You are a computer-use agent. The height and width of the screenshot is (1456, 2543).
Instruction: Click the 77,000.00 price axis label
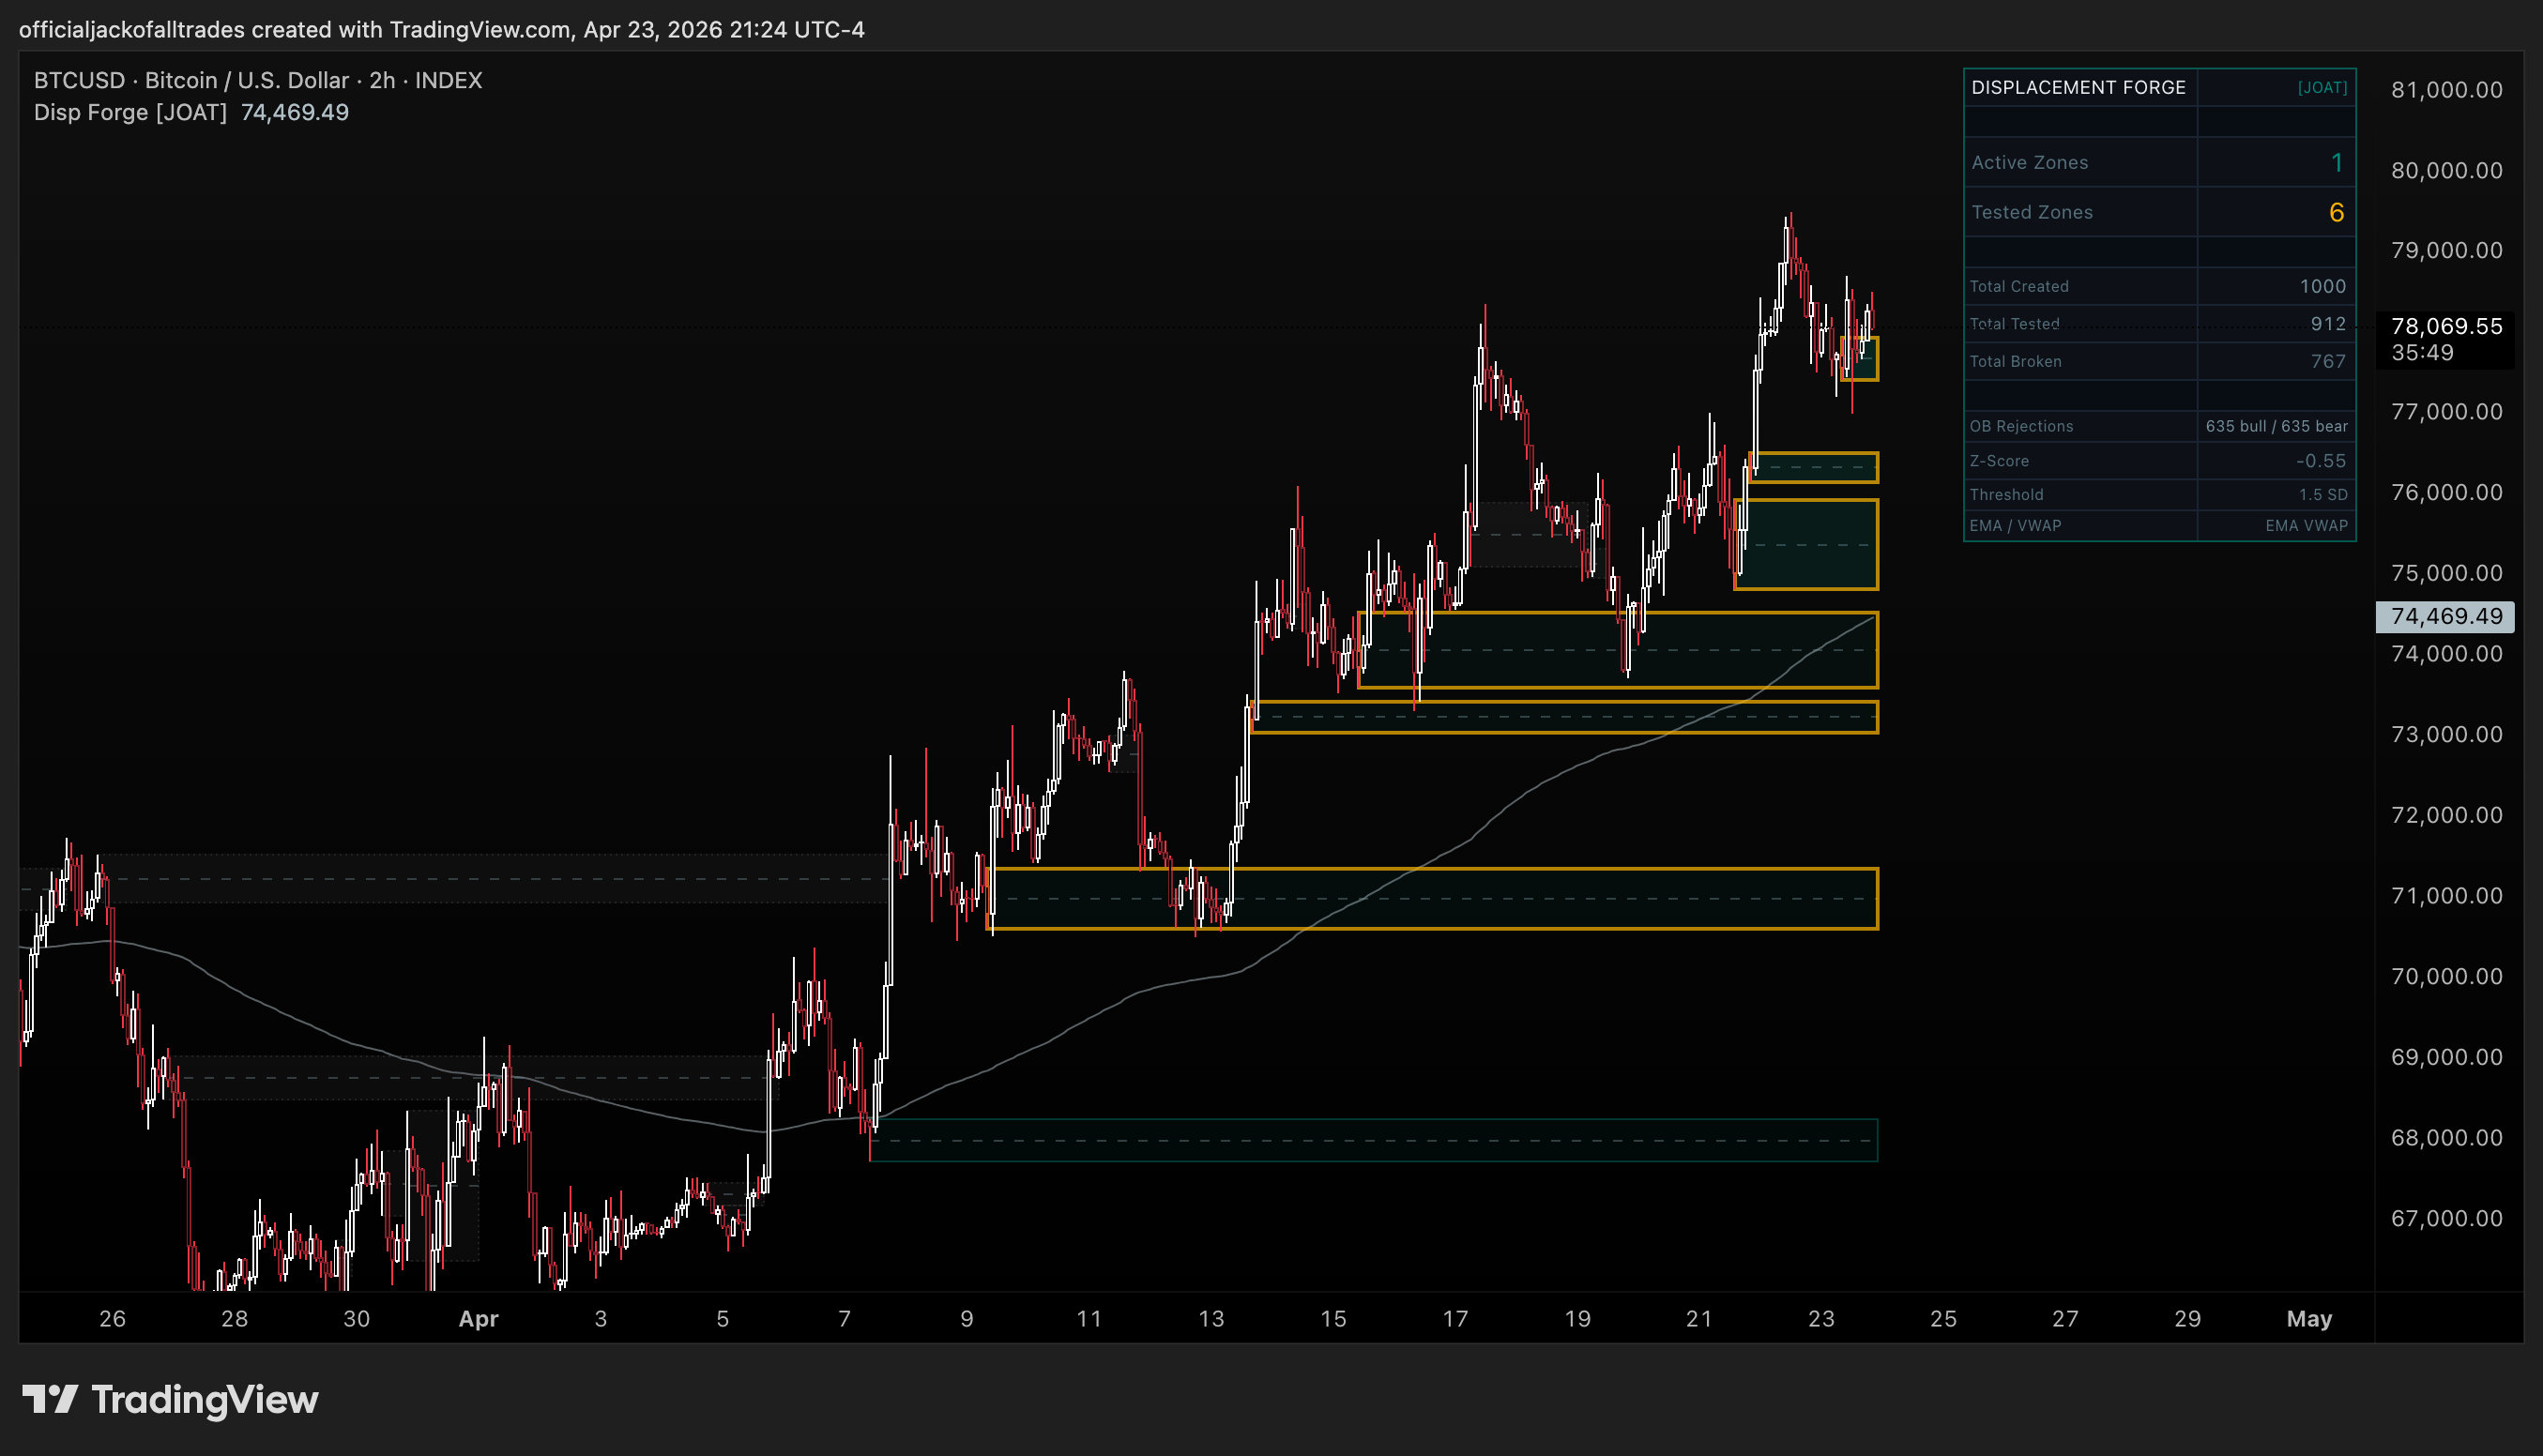tap(2446, 412)
